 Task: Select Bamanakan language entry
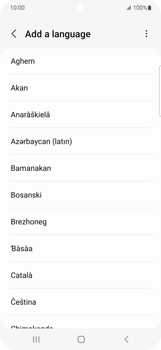(x=80, y=168)
